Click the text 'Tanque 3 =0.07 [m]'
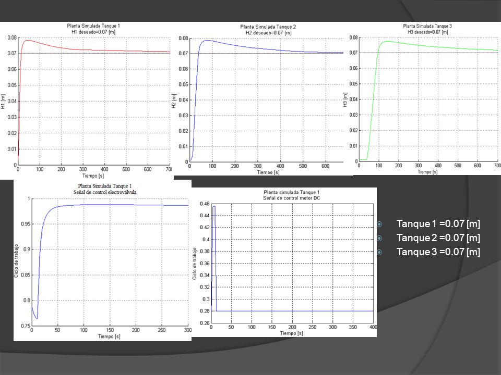501x375 pixels. (x=438, y=252)
